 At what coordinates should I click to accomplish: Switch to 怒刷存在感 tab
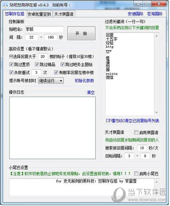[x=15, y=14]
